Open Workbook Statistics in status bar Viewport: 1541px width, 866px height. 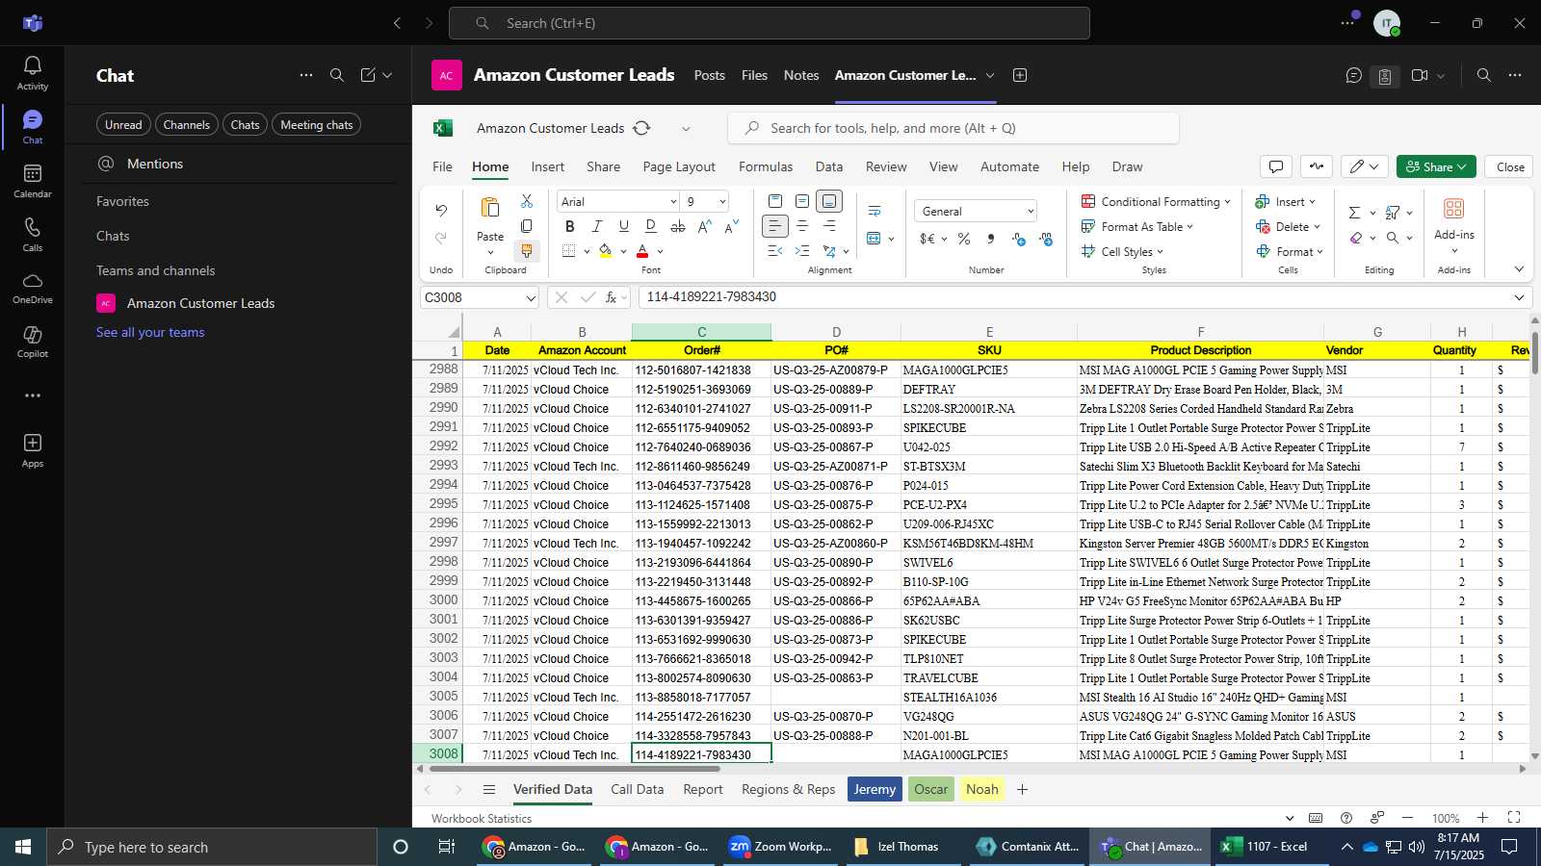(x=482, y=819)
